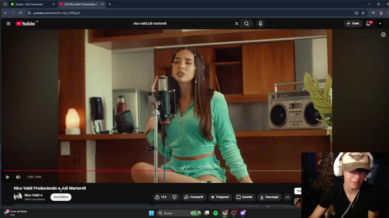This screenshot has width=389, height=218.
Task: Open YouTube notifications bell
Action: pos(368,23)
